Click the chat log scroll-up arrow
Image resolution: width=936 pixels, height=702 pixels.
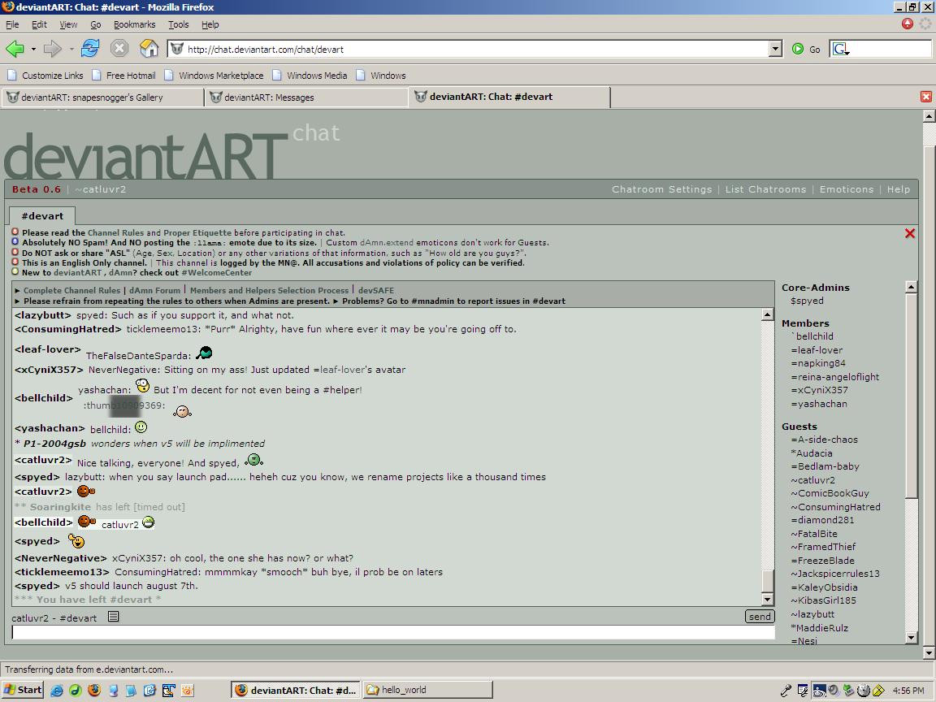tap(768, 314)
